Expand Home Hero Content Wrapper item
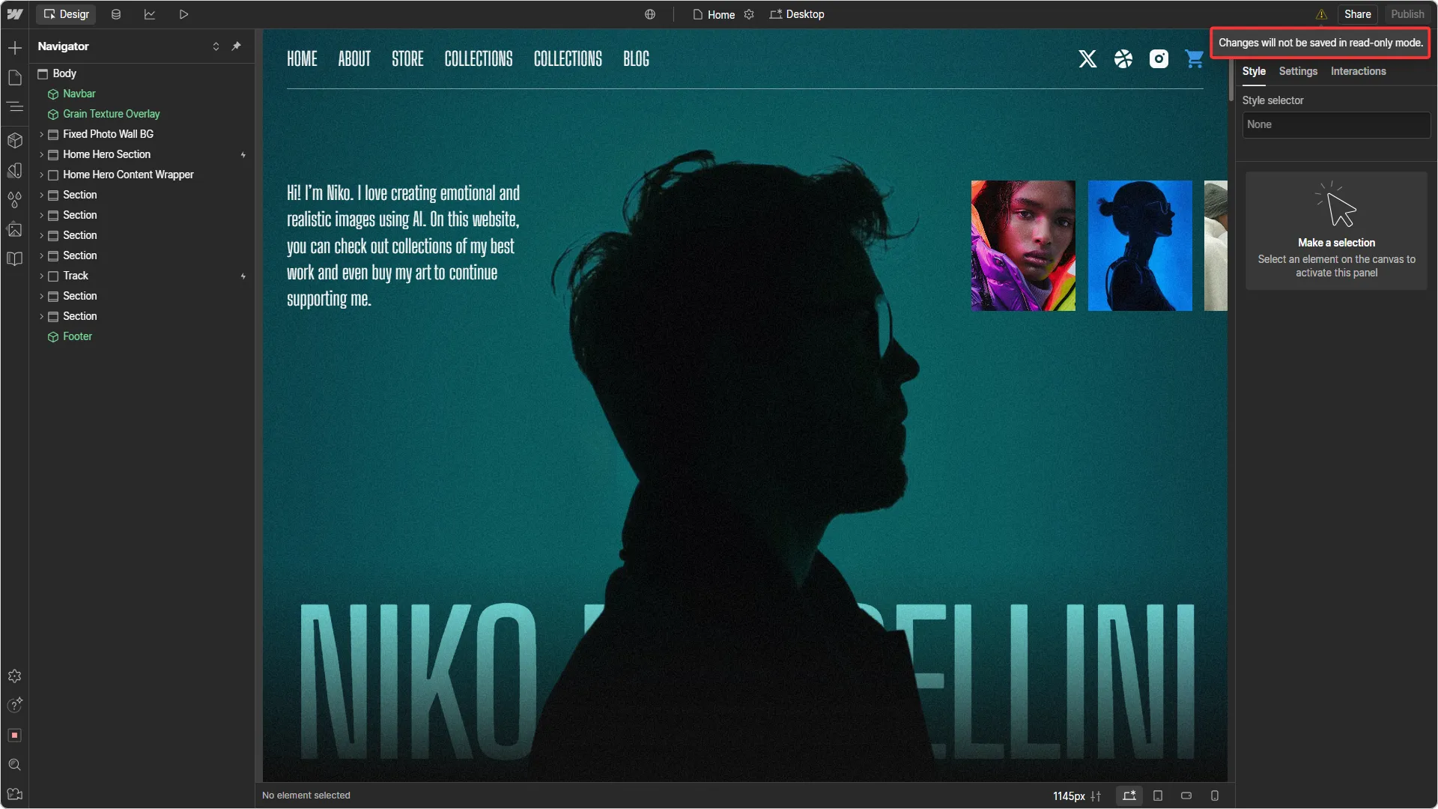The height and width of the screenshot is (809, 1438). (41, 175)
